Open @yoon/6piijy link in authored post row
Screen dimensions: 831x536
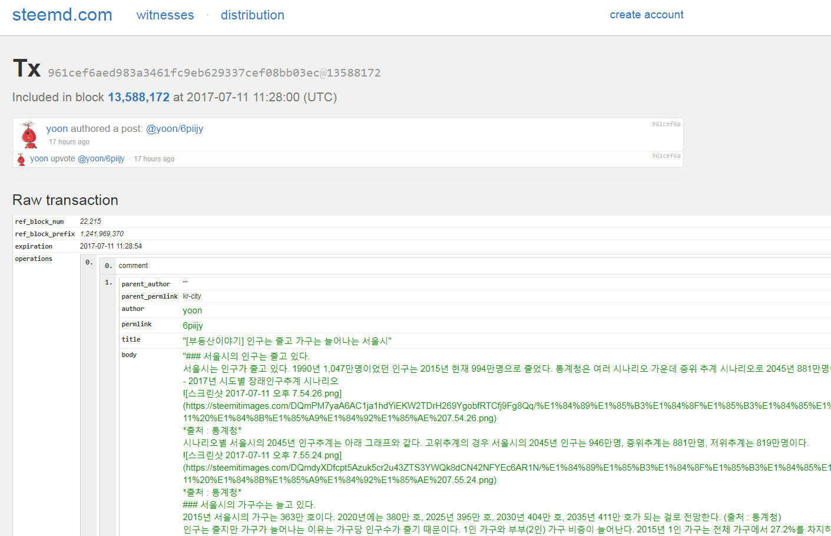pos(174,128)
